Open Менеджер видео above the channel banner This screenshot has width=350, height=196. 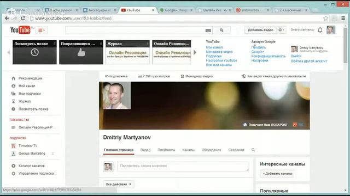pyautogui.click(x=197, y=76)
